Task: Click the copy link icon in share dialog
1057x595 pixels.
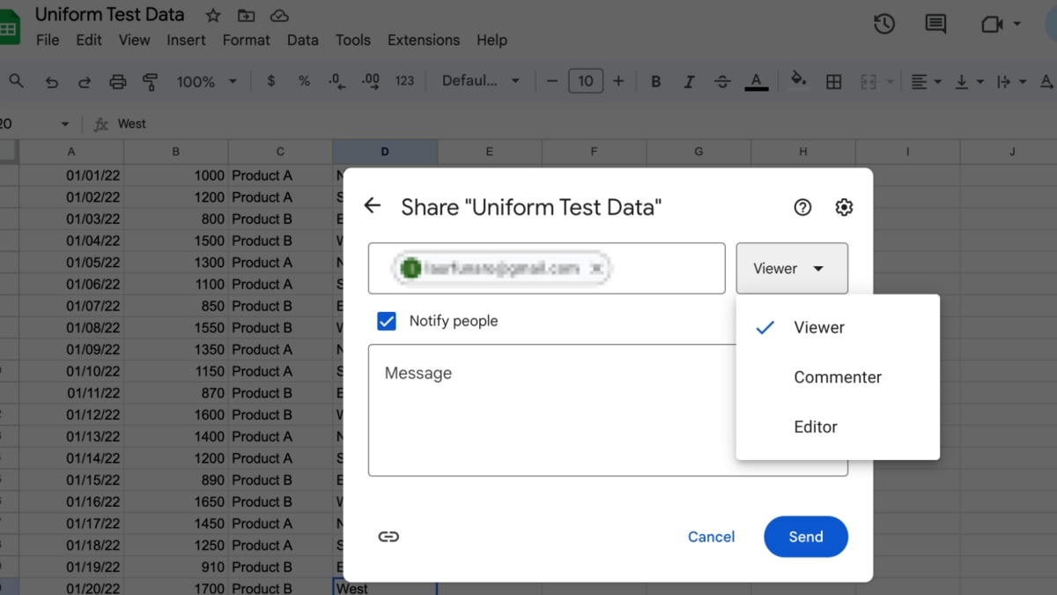Action: coord(388,536)
